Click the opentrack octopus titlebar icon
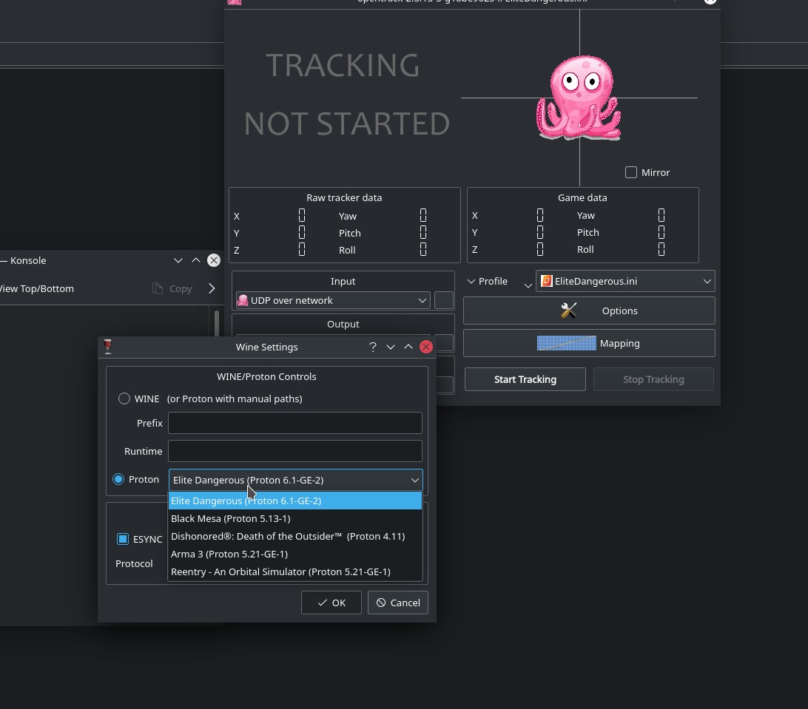808x709 pixels. [x=235, y=2]
